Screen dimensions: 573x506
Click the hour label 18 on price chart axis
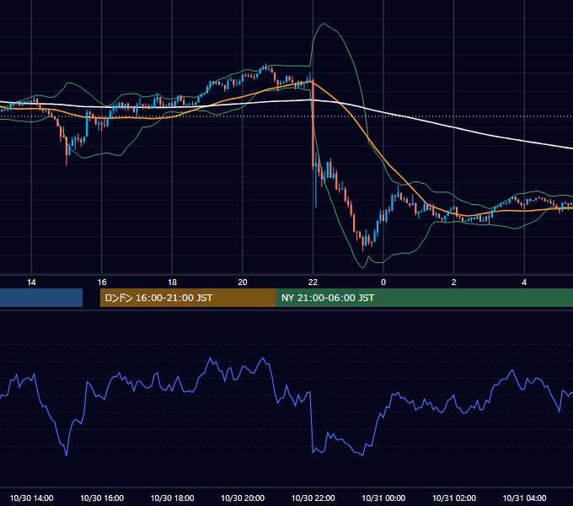coord(172,283)
